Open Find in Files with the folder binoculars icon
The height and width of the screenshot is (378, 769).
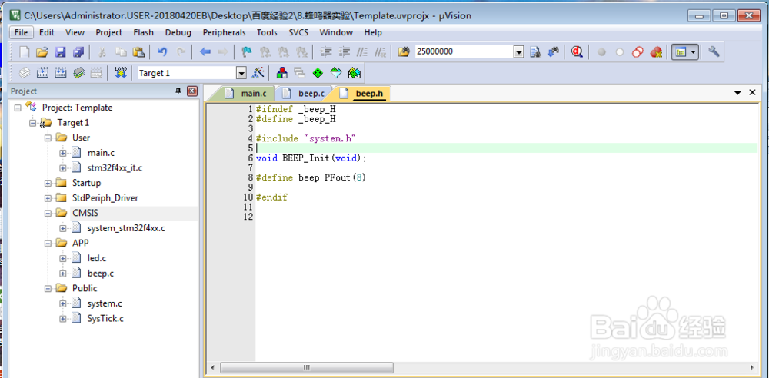(403, 52)
